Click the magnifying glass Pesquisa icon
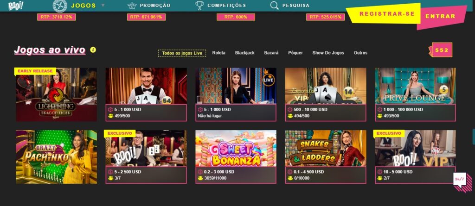 [x=275, y=6]
